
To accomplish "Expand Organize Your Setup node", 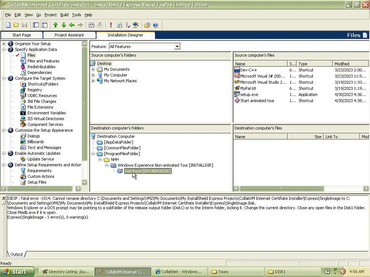I will coord(4,44).
